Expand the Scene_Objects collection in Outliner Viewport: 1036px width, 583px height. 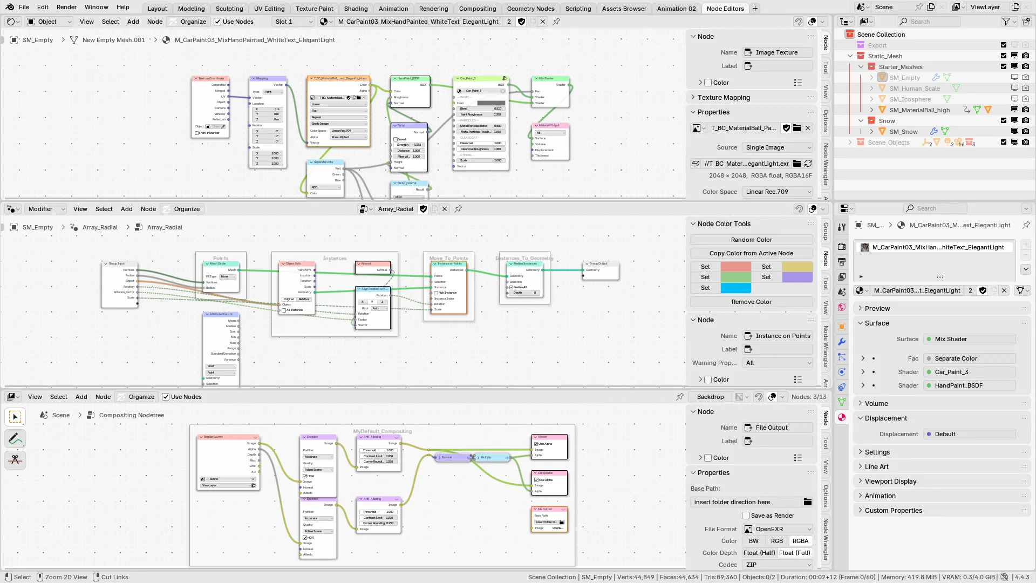[x=850, y=143]
